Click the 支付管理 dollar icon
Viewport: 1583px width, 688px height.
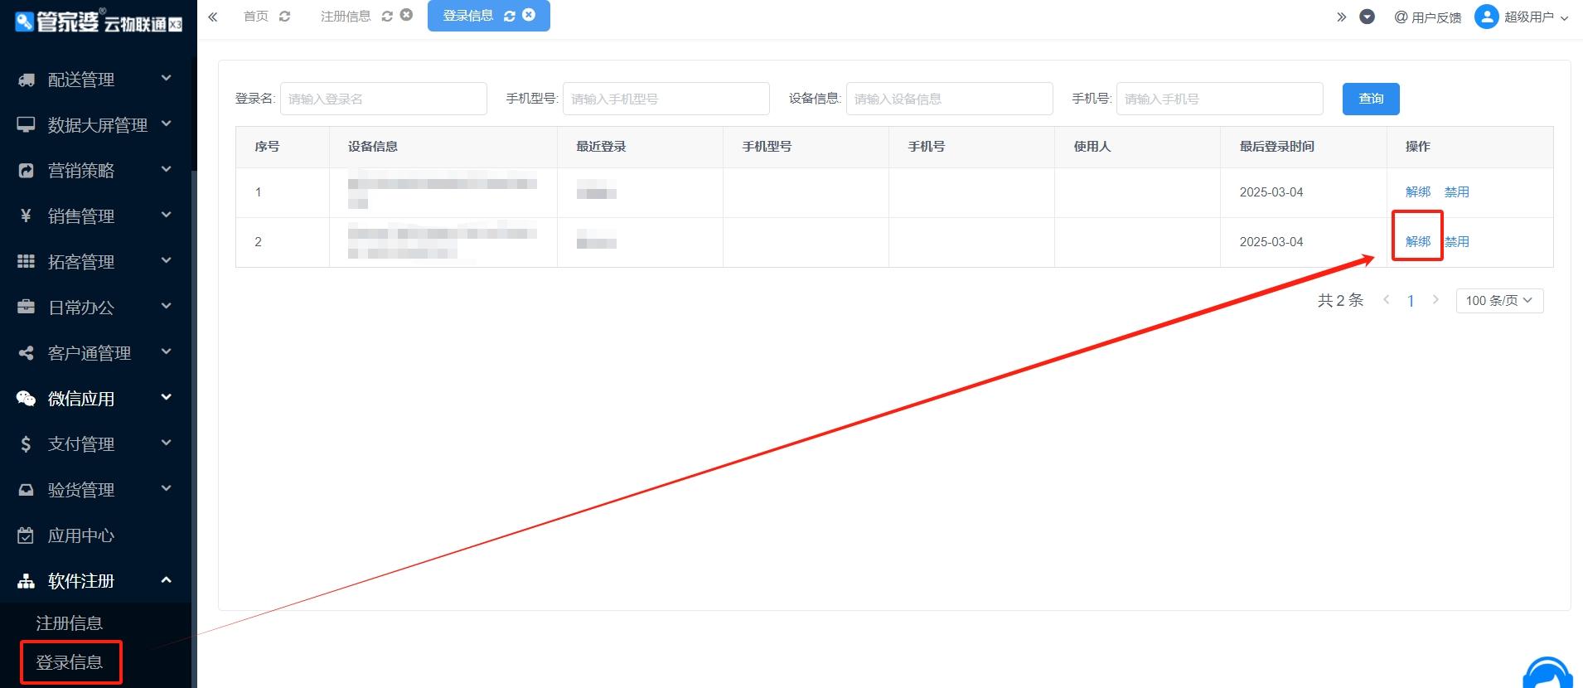tap(26, 444)
